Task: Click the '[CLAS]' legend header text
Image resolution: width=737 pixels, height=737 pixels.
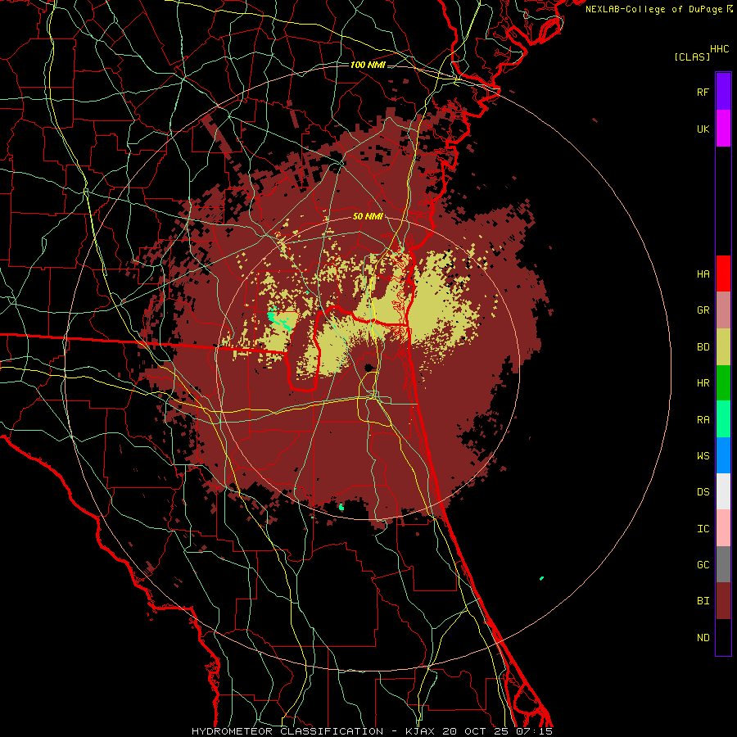Action: 692,57
